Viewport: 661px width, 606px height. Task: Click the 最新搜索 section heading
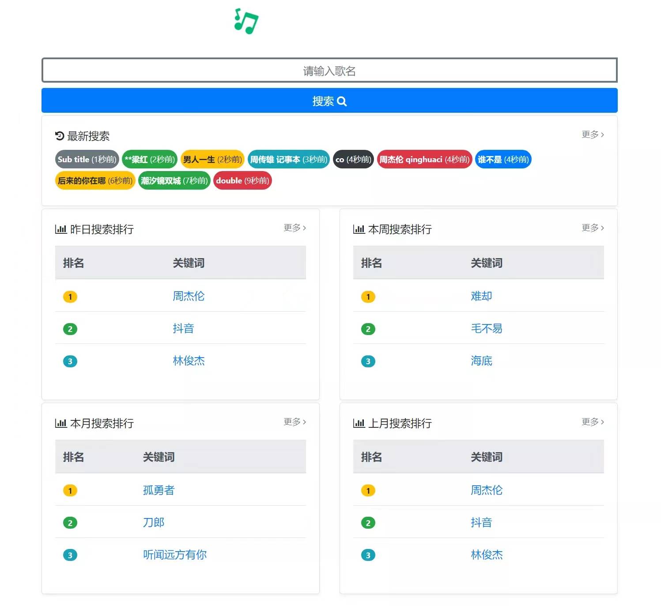tap(88, 136)
